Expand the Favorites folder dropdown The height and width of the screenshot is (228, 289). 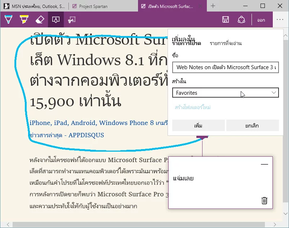tap(225, 93)
